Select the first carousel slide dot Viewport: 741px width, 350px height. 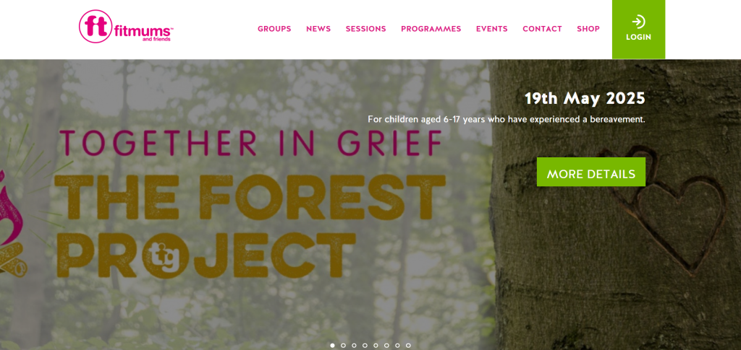pyautogui.click(x=332, y=345)
